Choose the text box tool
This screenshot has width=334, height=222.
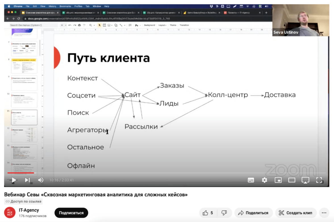(x=105, y=25)
